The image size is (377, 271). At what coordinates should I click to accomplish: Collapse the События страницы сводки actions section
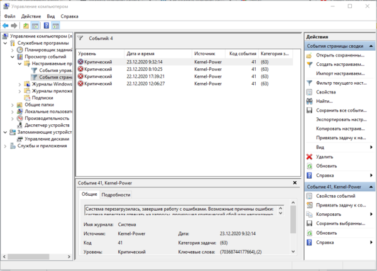pos(371,46)
